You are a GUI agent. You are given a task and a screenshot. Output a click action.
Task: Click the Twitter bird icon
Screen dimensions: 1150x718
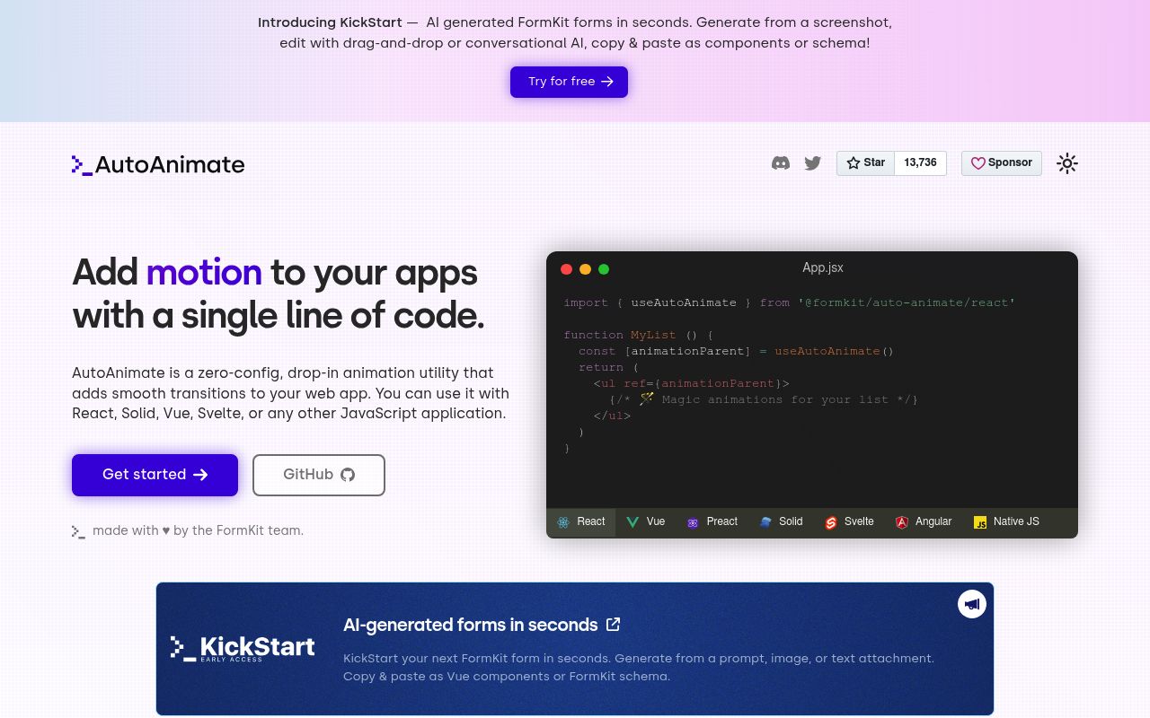(x=813, y=163)
